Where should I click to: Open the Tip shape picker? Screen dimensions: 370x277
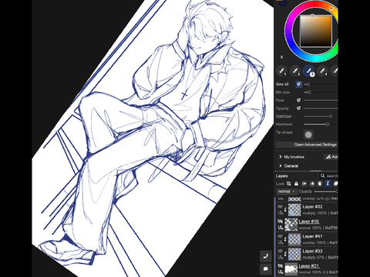pos(308,135)
